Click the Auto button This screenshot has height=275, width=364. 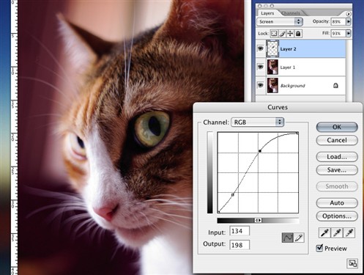coord(337,202)
